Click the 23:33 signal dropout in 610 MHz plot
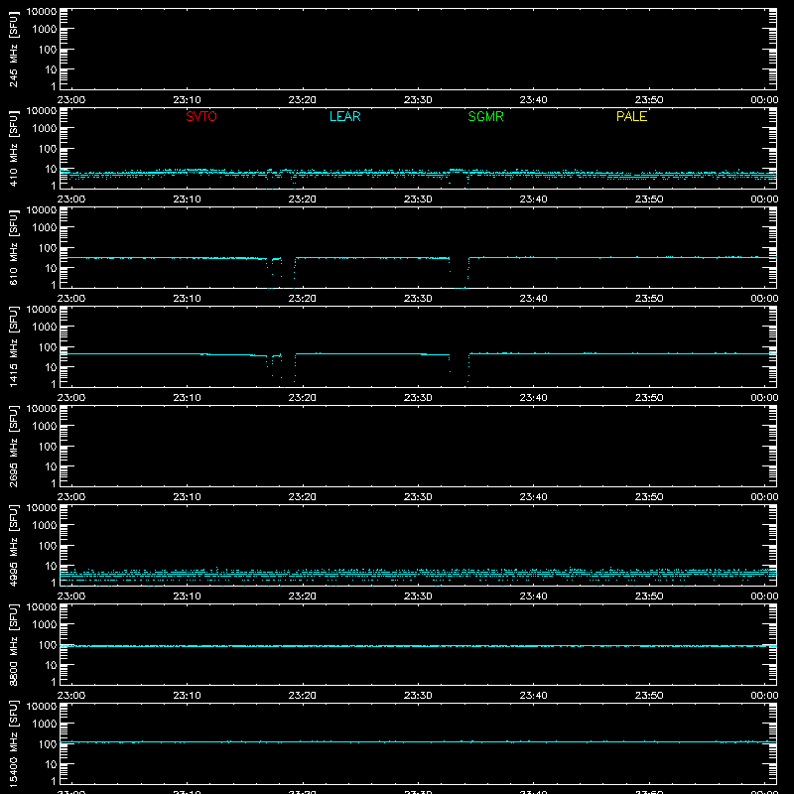 (459, 272)
